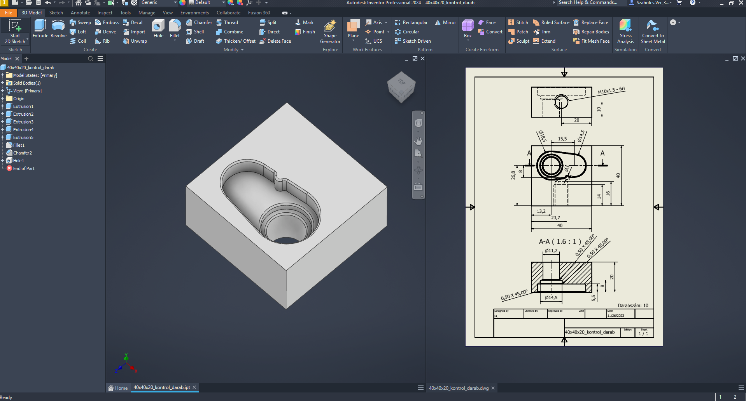This screenshot has width=746, height=401.
Task: Select the Sculpt surface tool
Action: pyautogui.click(x=519, y=41)
